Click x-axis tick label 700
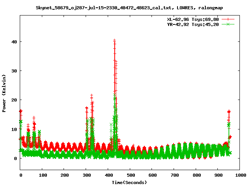This screenshot has width=248, height=186. coord(175,175)
